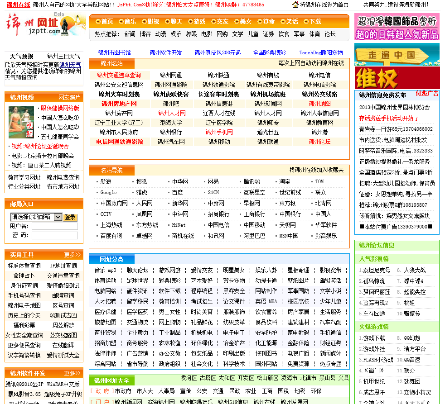Click the 维权 red banner

coord(397,78)
